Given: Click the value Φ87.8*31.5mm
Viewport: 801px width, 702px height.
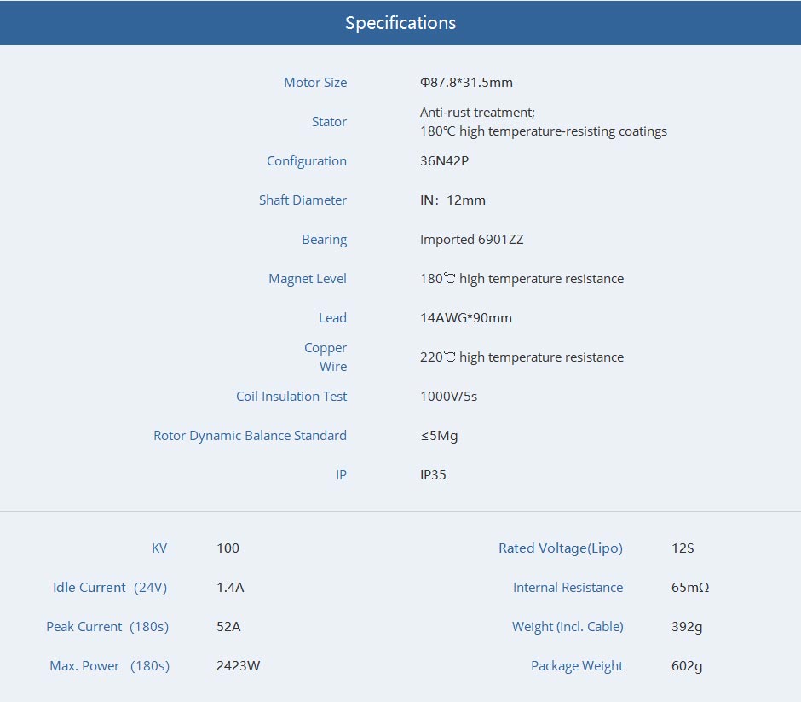Looking at the screenshot, I should [x=466, y=83].
